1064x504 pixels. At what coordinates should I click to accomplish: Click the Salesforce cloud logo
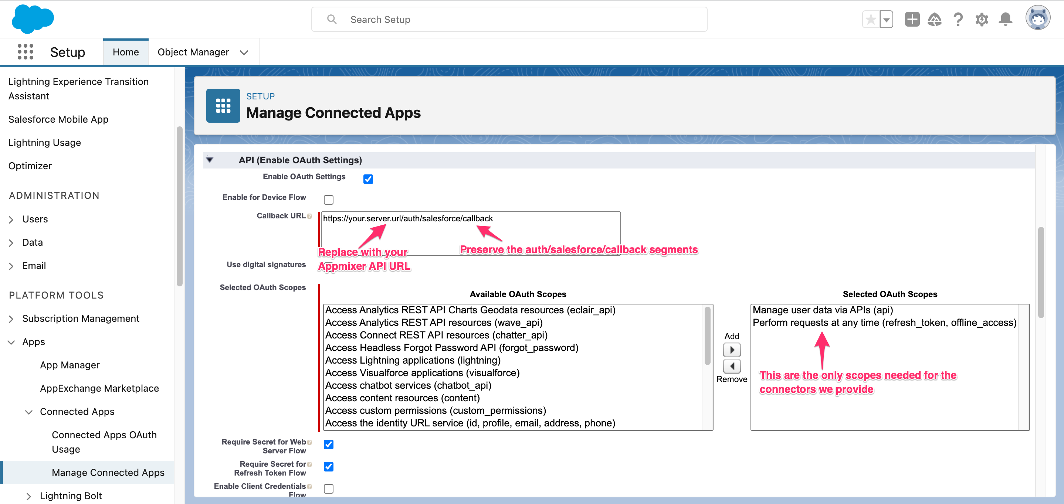[x=33, y=19]
